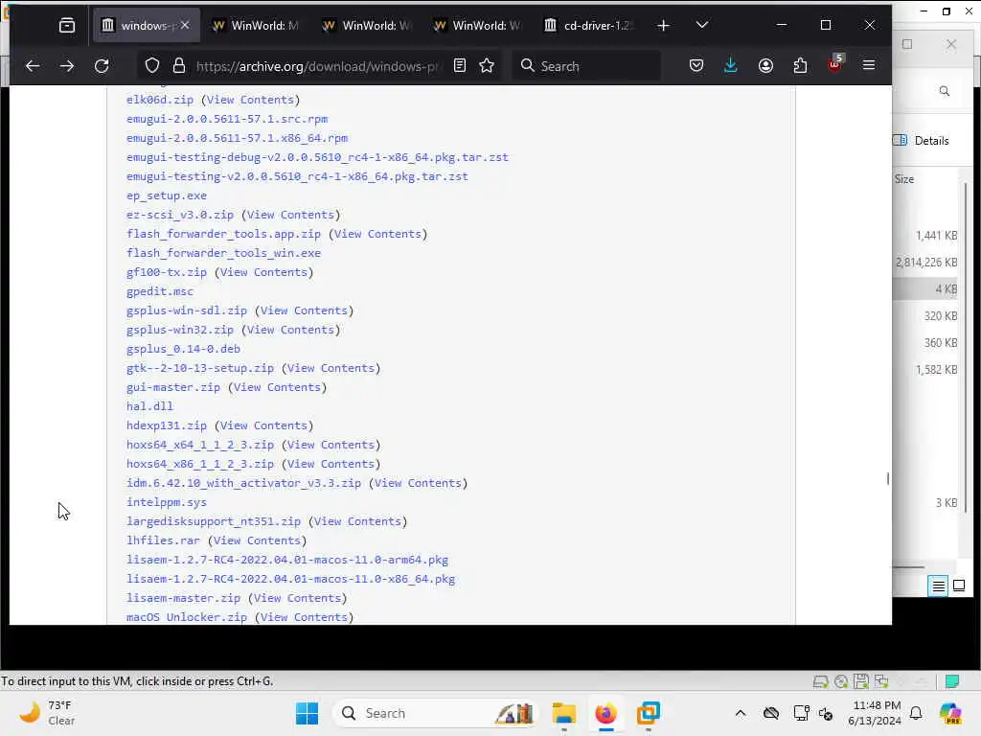
Task: Switch Explorer to large thumbnails view
Action: (x=959, y=586)
